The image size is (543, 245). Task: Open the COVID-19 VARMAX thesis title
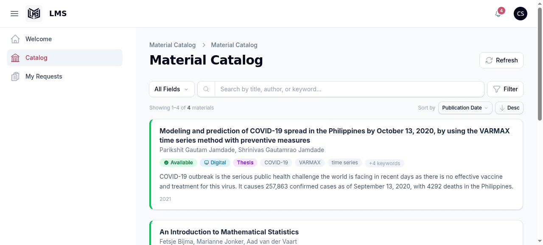pyautogui.click(x=335, y=135)
